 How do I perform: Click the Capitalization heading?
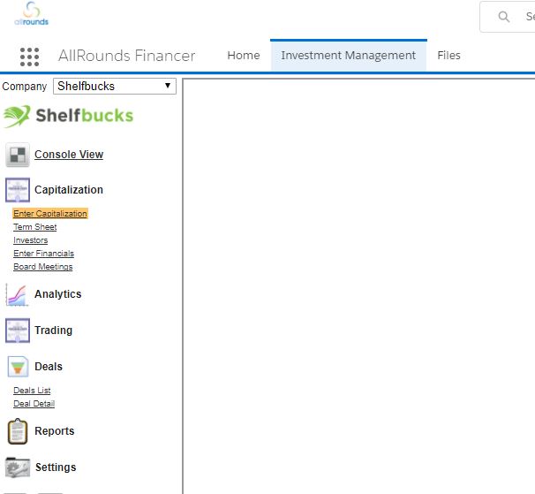coord(69,190)
